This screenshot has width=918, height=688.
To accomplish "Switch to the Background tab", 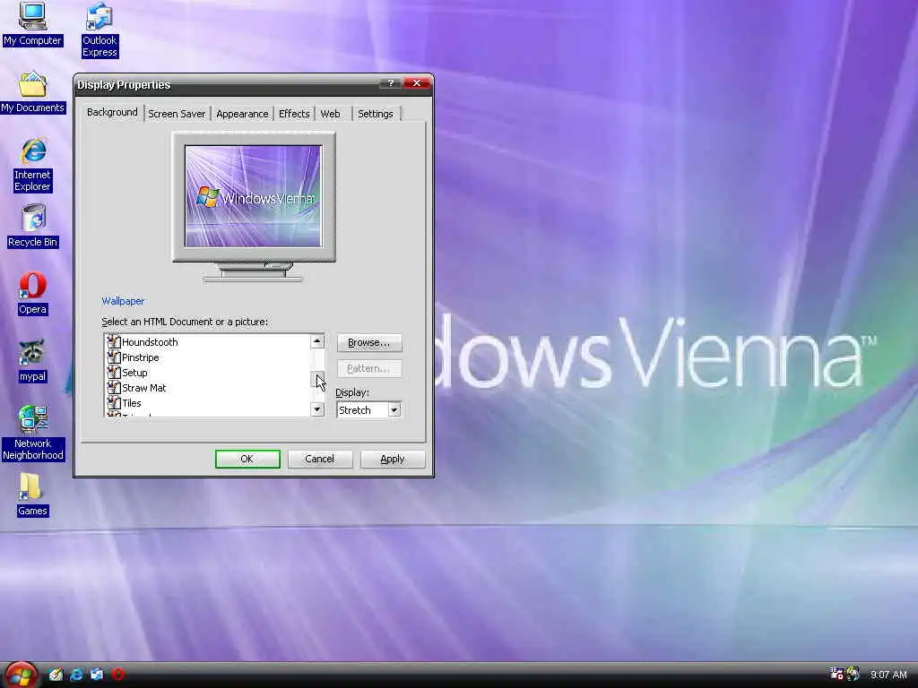I will pos(112,112).
